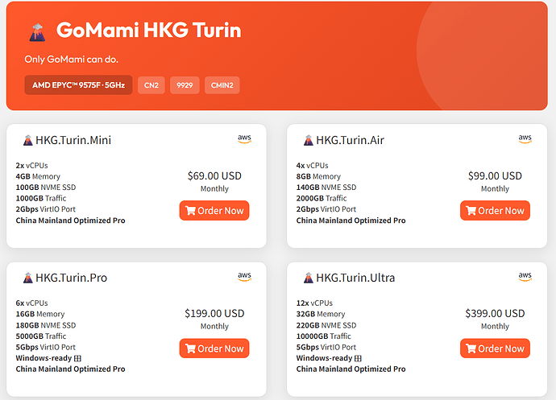556x400 pixels.
Task: Click the AWS logo on the HKG.Turin.Pro card
Action: tap(244, 277)
